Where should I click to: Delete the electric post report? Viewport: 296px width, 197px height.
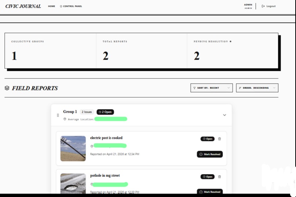pyautogui.click(x=219, y=139)
